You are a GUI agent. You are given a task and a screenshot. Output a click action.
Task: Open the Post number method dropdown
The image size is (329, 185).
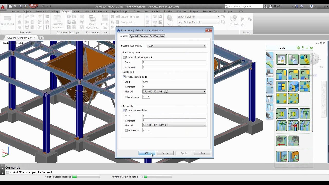176,46
